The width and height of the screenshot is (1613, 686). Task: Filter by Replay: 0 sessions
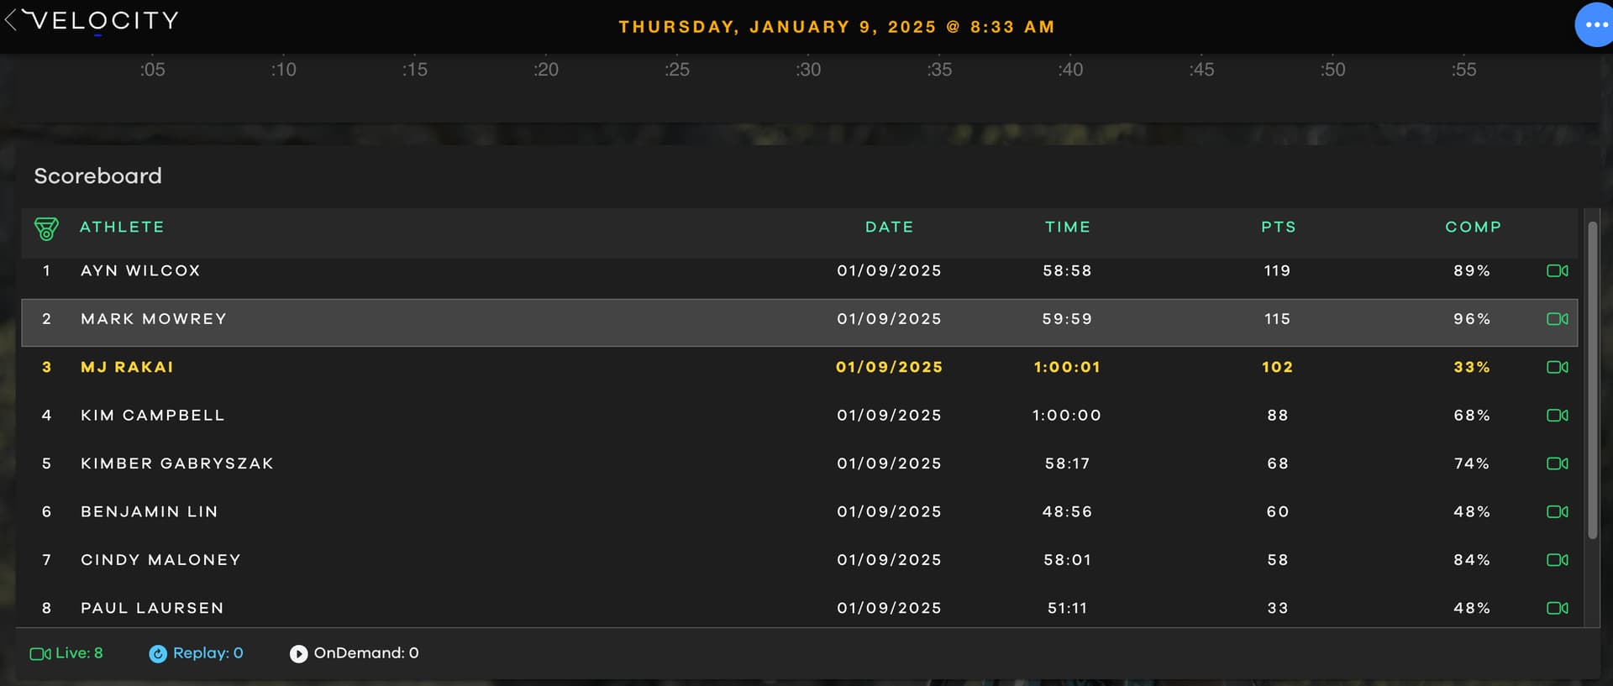[x=196, y=653]
